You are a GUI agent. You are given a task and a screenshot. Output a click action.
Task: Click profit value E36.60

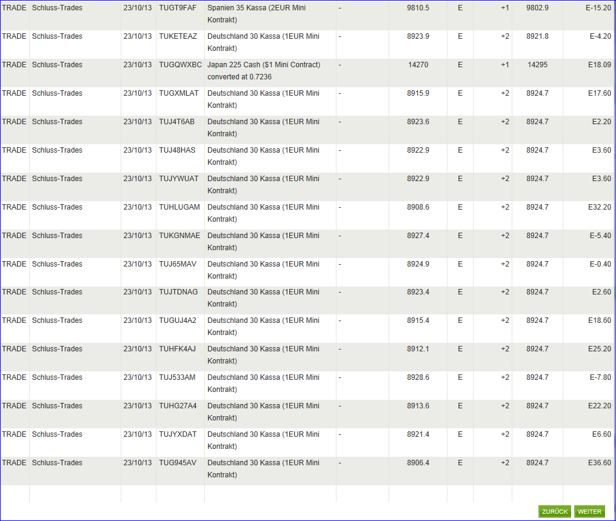point(600,462)
